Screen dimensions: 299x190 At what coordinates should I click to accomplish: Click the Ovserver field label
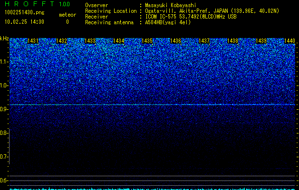coord(96,5)
